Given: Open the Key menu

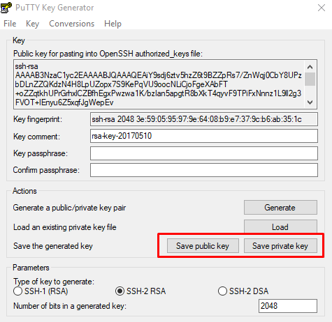Looking at the screenshot, I should (x=32, y=24).
